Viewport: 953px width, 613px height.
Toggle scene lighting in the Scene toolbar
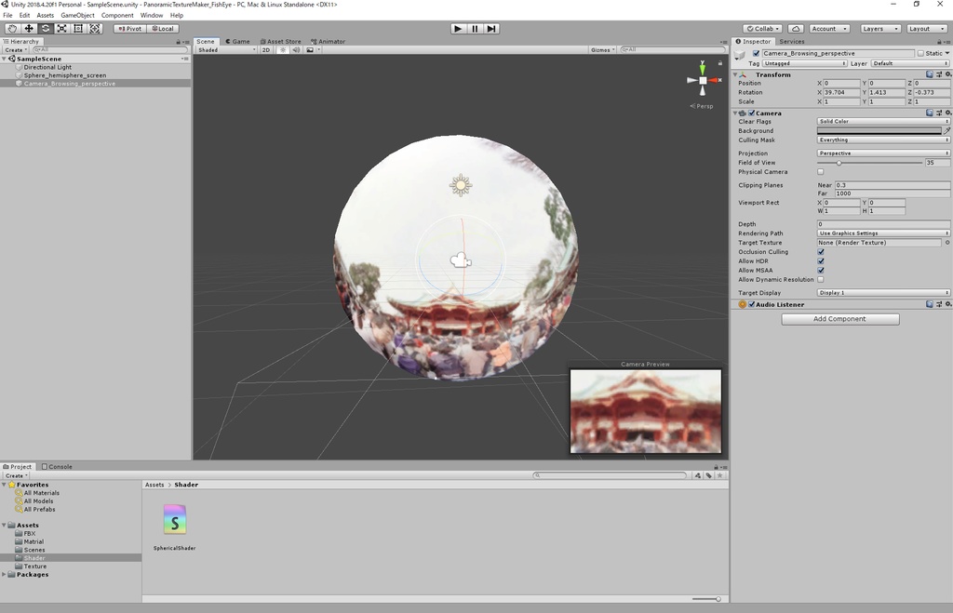[284, 49]
